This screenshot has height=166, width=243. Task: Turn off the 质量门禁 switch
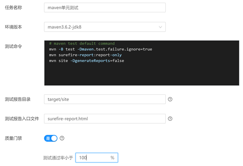[x=51, y=138]
